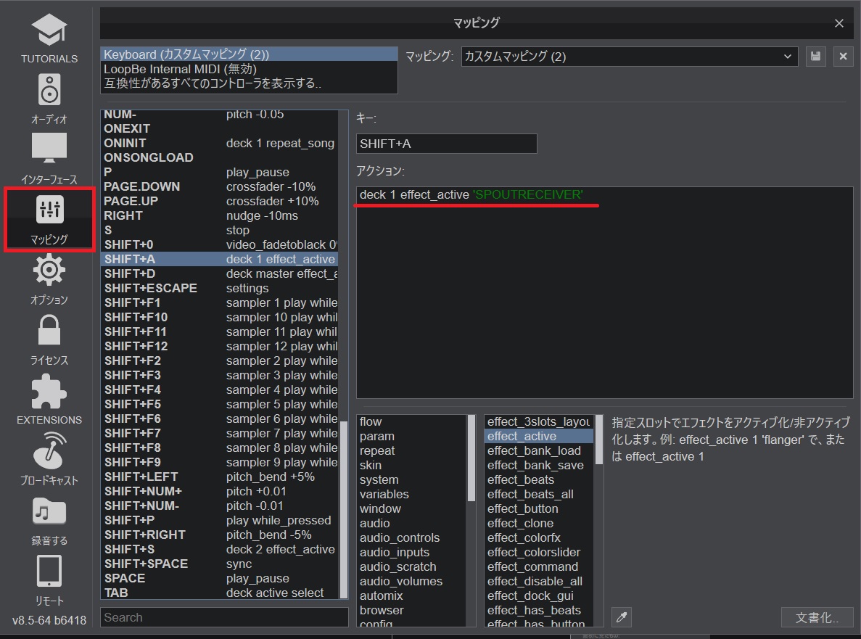Select effect_clone in the action list
The height and width of the screenshot is (639, 861).
coord(539,523)
